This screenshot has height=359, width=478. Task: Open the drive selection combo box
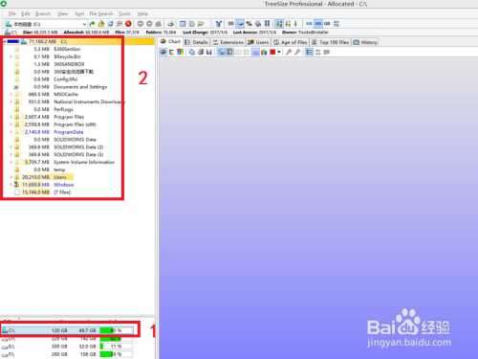coord(46,24)
